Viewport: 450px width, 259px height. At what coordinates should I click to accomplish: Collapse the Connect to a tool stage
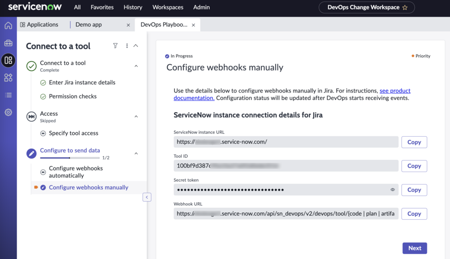coord(136,66)
